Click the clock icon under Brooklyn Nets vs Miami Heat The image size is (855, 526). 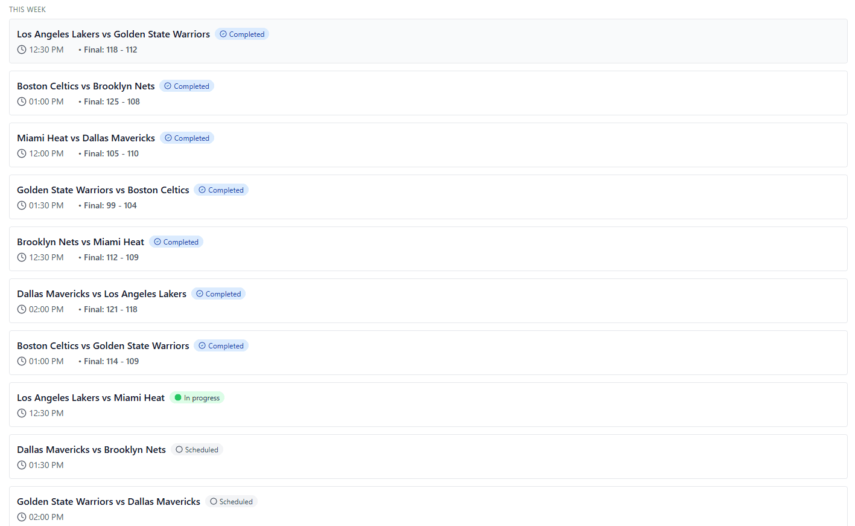[22, 257]
